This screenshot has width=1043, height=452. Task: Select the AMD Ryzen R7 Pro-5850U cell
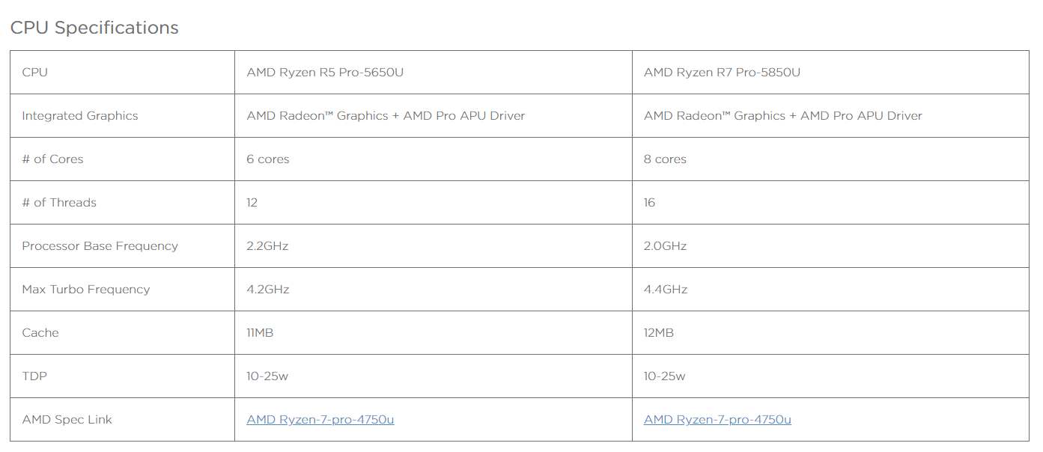722,73
